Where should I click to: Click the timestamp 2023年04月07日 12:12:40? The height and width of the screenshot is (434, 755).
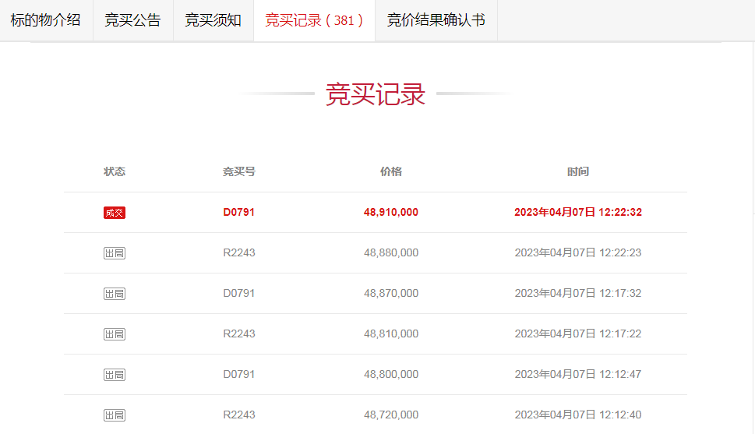(x=578, y=415)
